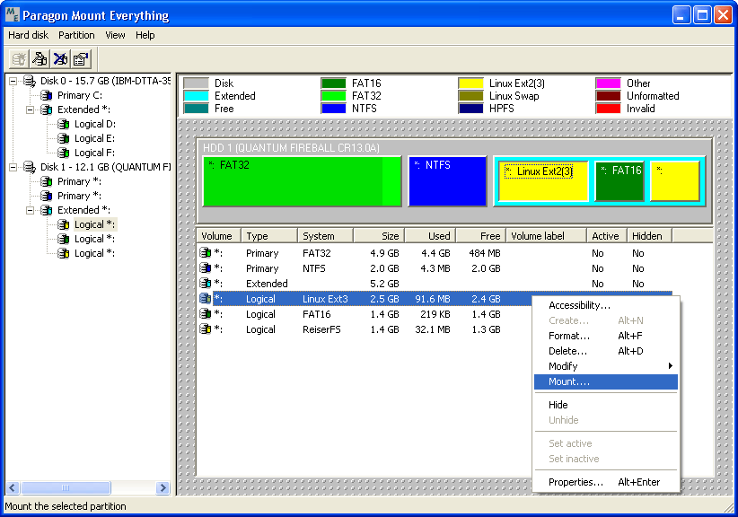This screenshot has width=738, height=517.
Task: Click the partition icon beside Logical D:
Action: [x=64, y=124]
